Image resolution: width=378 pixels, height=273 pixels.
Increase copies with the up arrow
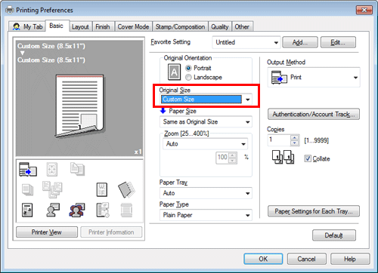tap(294, 138)
